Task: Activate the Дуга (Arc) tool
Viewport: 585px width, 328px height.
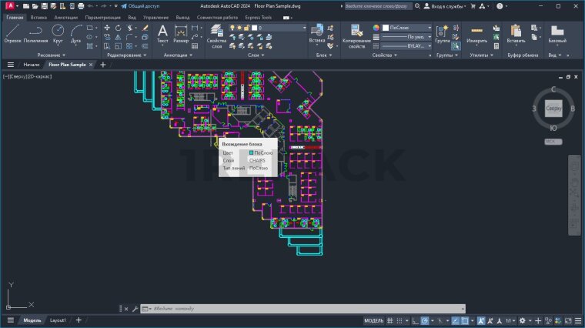Action: coord(76,34)
